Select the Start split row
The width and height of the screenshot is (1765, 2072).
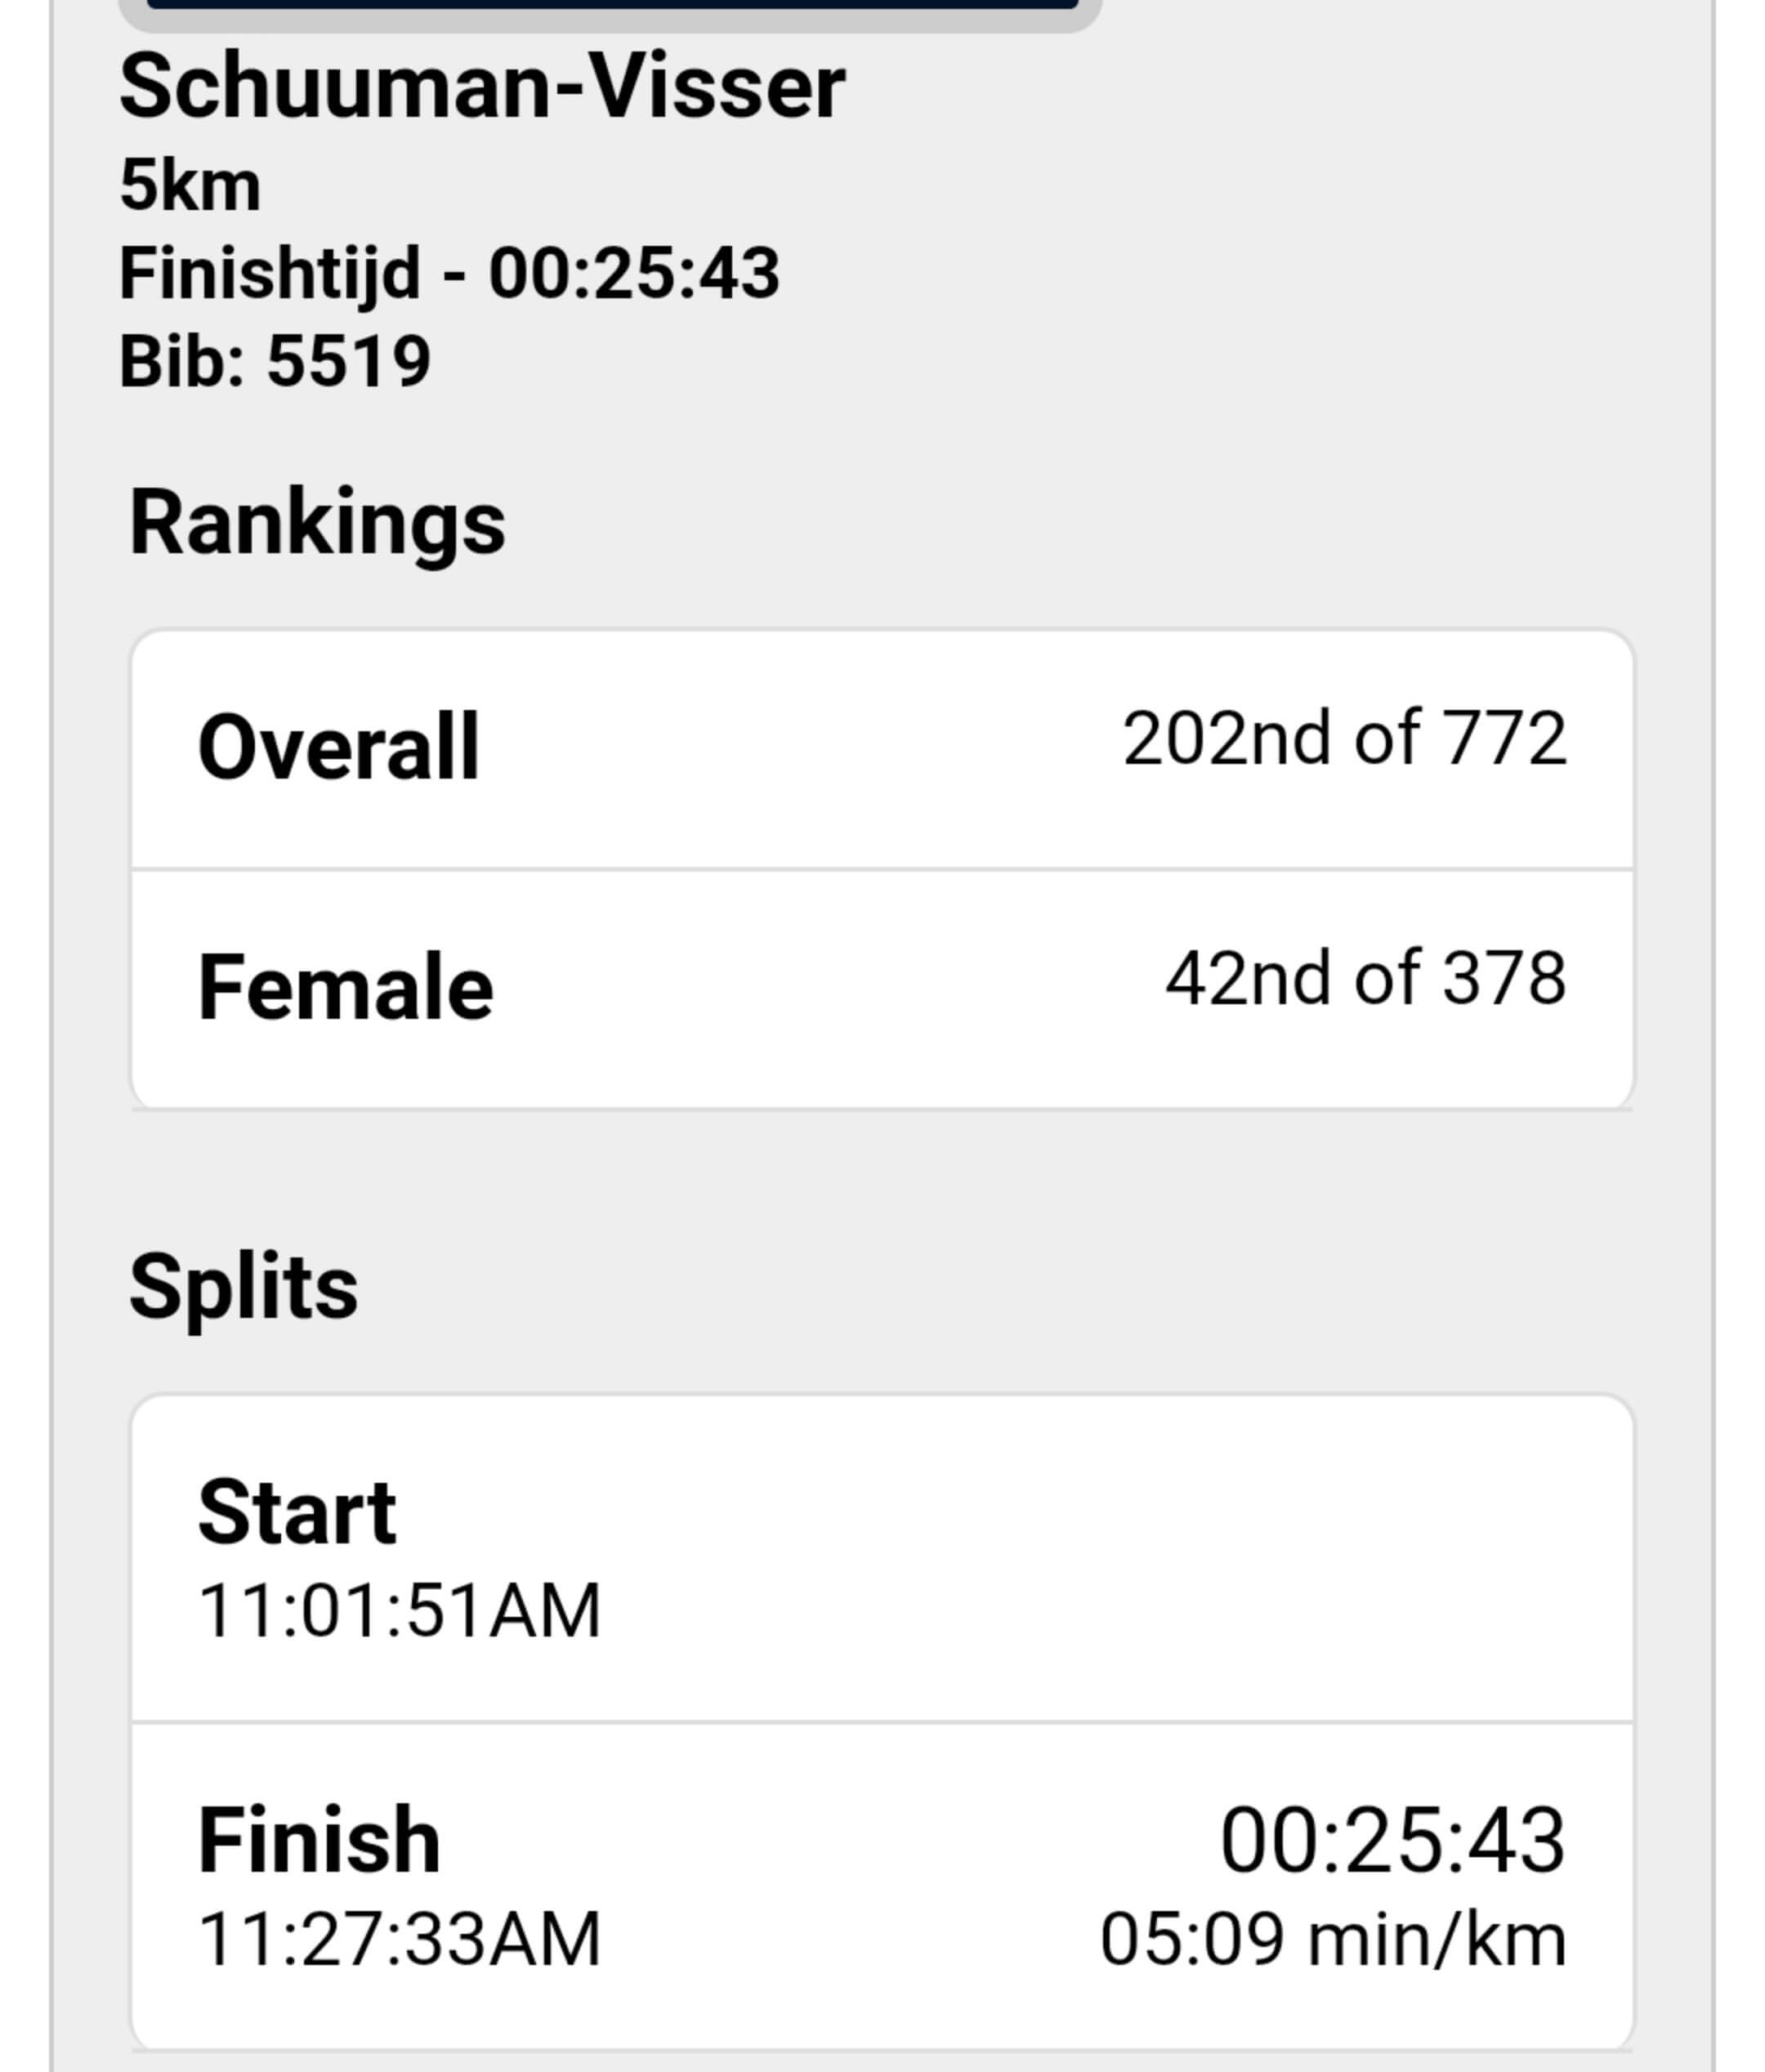coord(882,1558)
